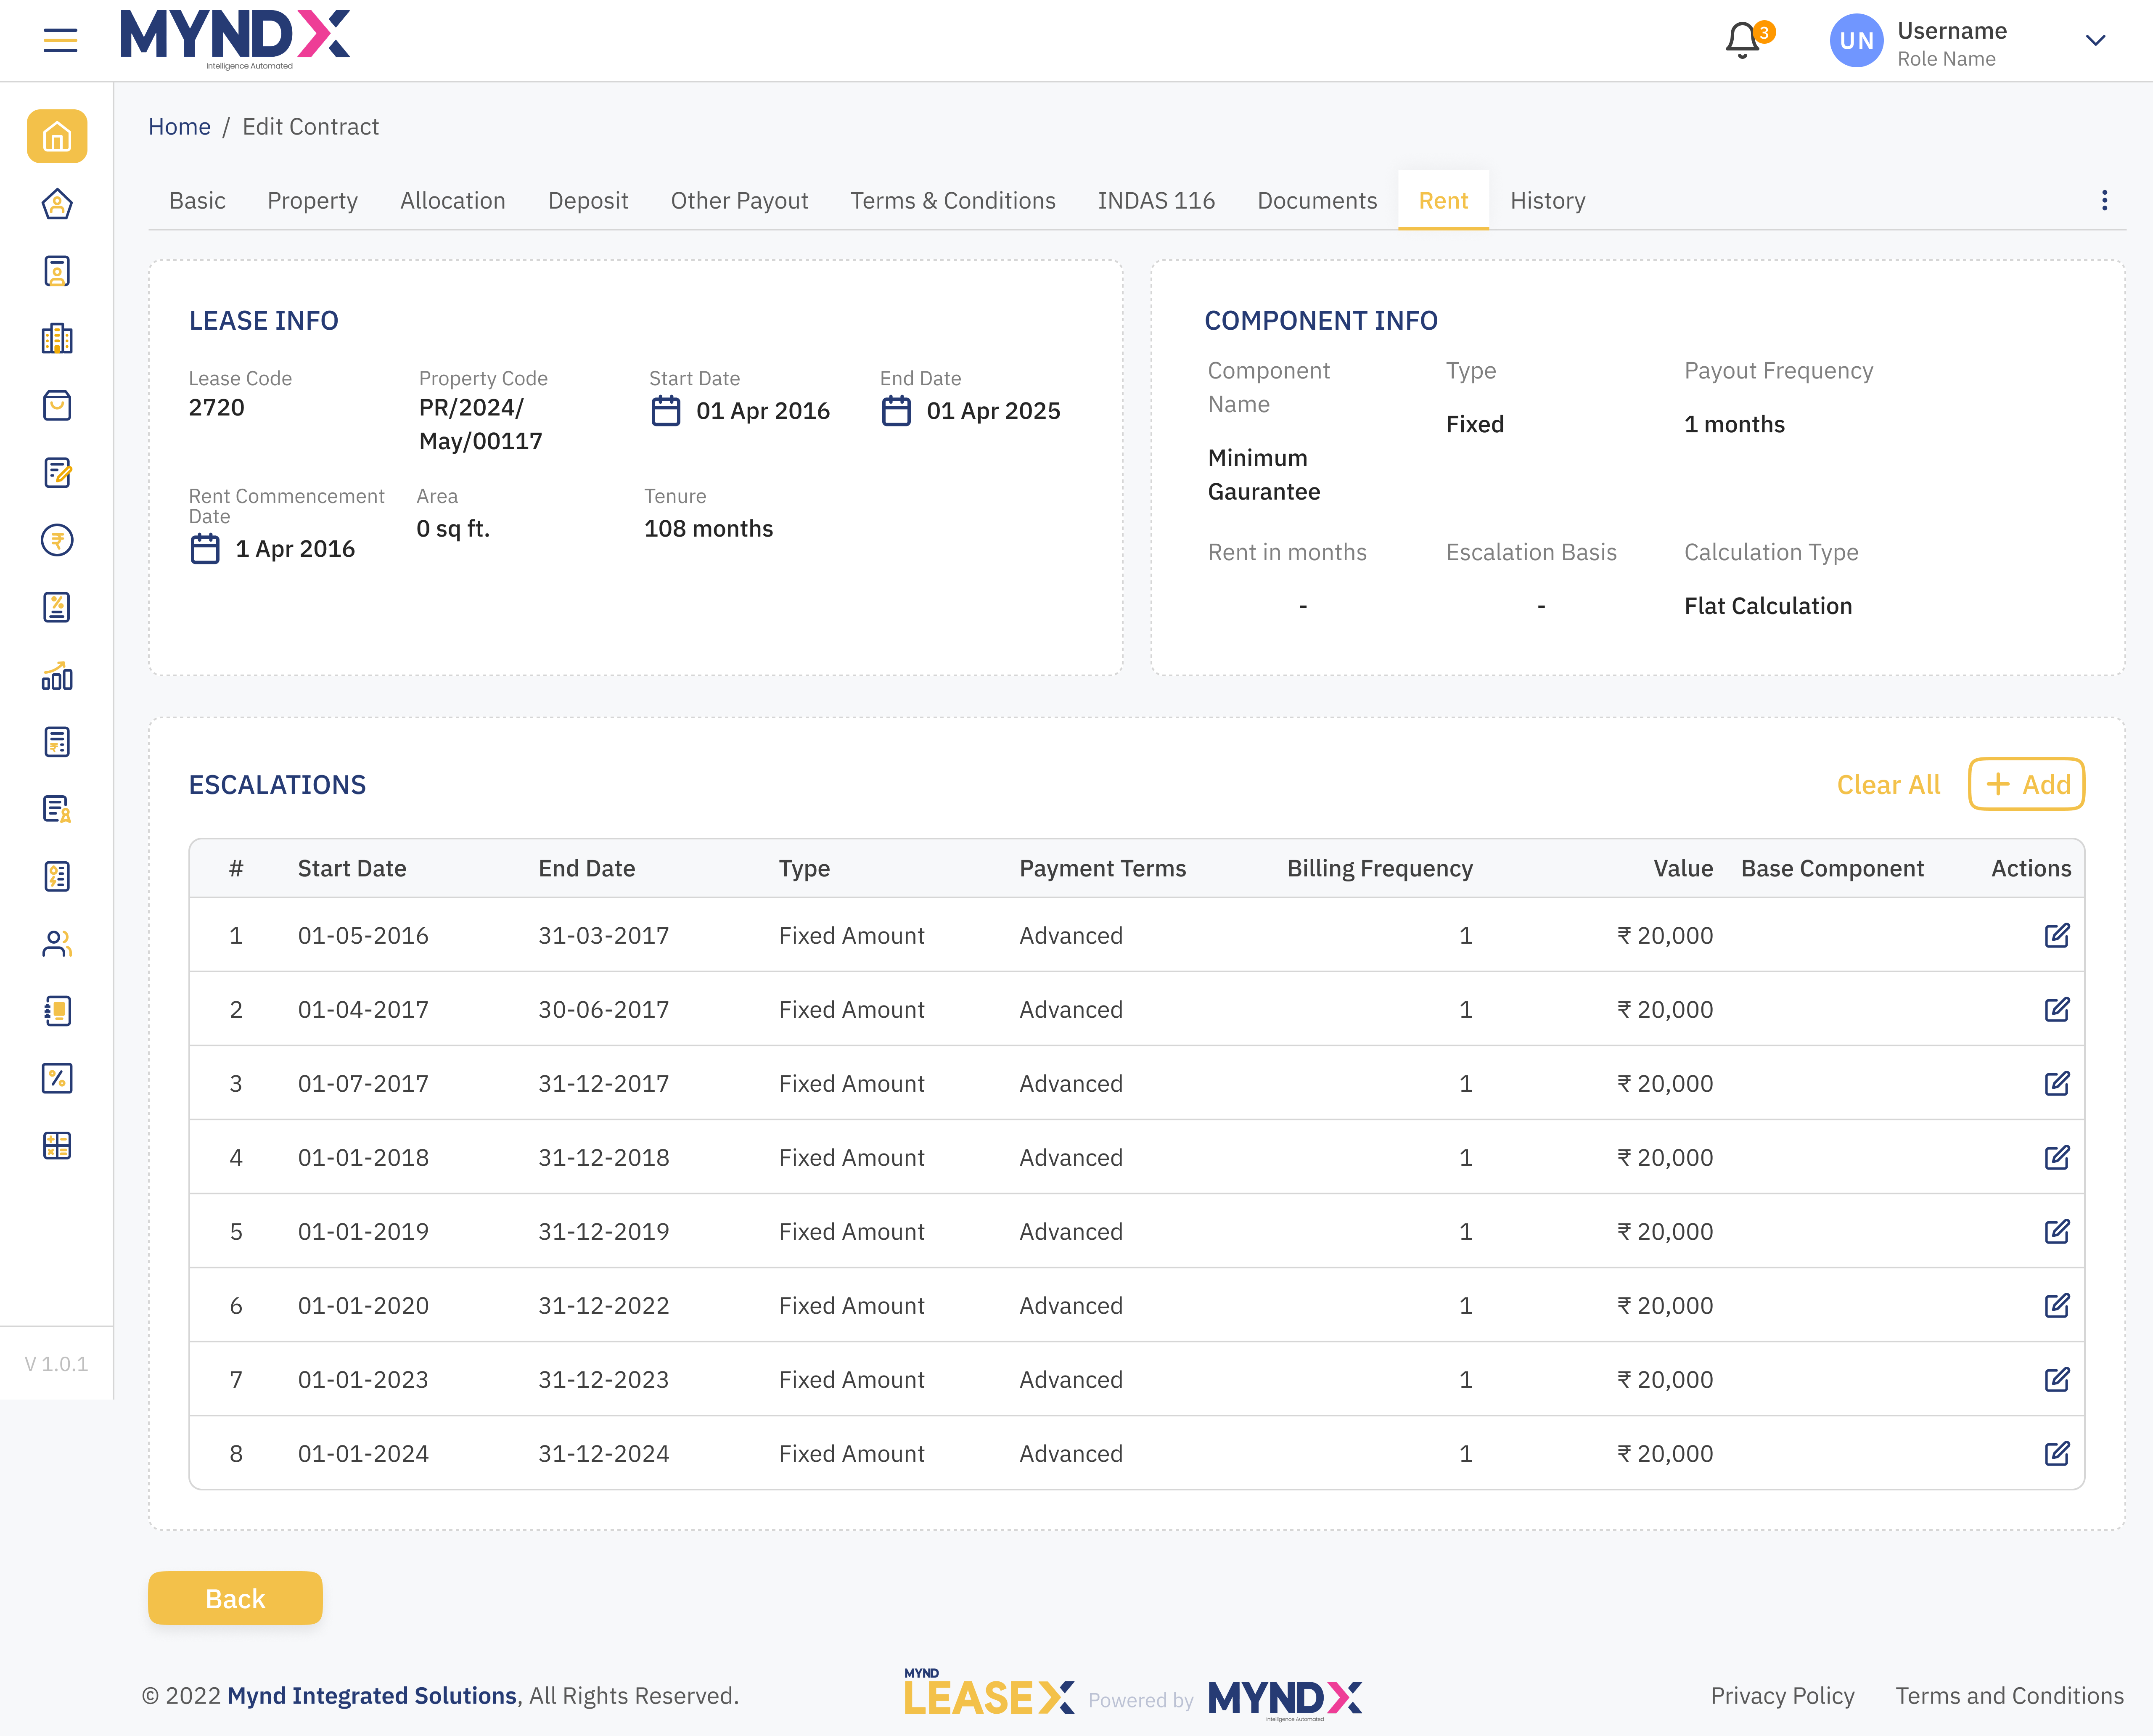
Task: Open the Home breadcrumb link
Action: [x=179, y=126]
